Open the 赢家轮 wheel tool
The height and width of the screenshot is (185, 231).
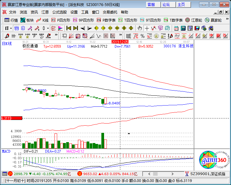tap(213, 20)
